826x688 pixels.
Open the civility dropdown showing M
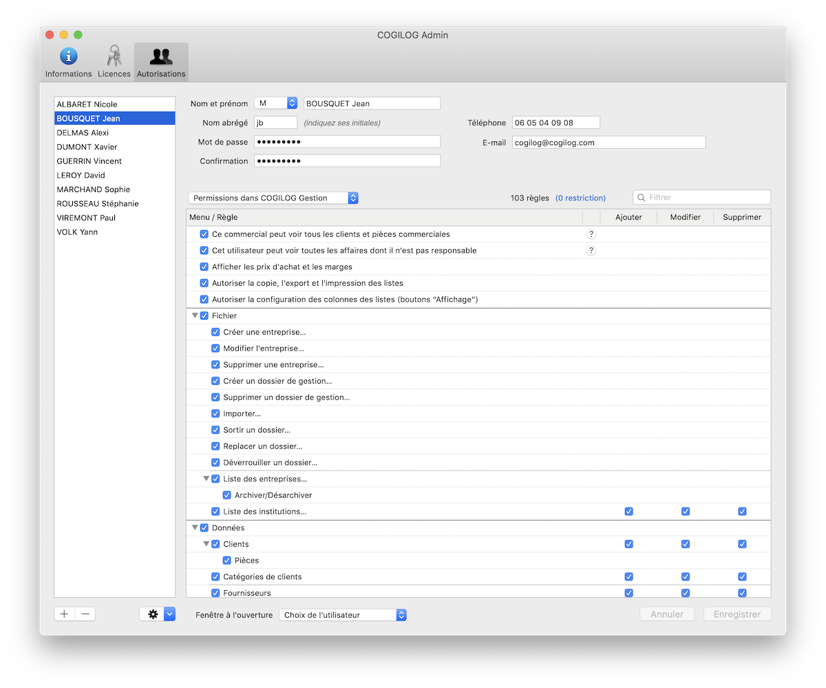coord(275,103)
